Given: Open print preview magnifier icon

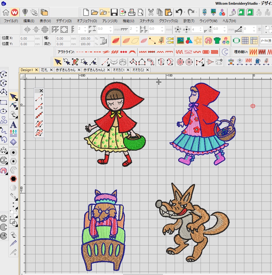Looking at the screenshot, I should 141,12.
